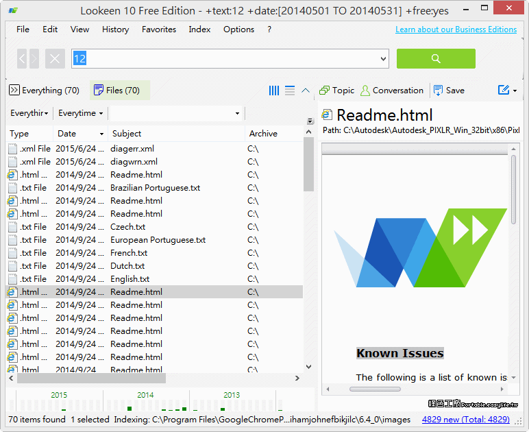
Task: Clear search with the X button
Action: [x=55, y=59]
